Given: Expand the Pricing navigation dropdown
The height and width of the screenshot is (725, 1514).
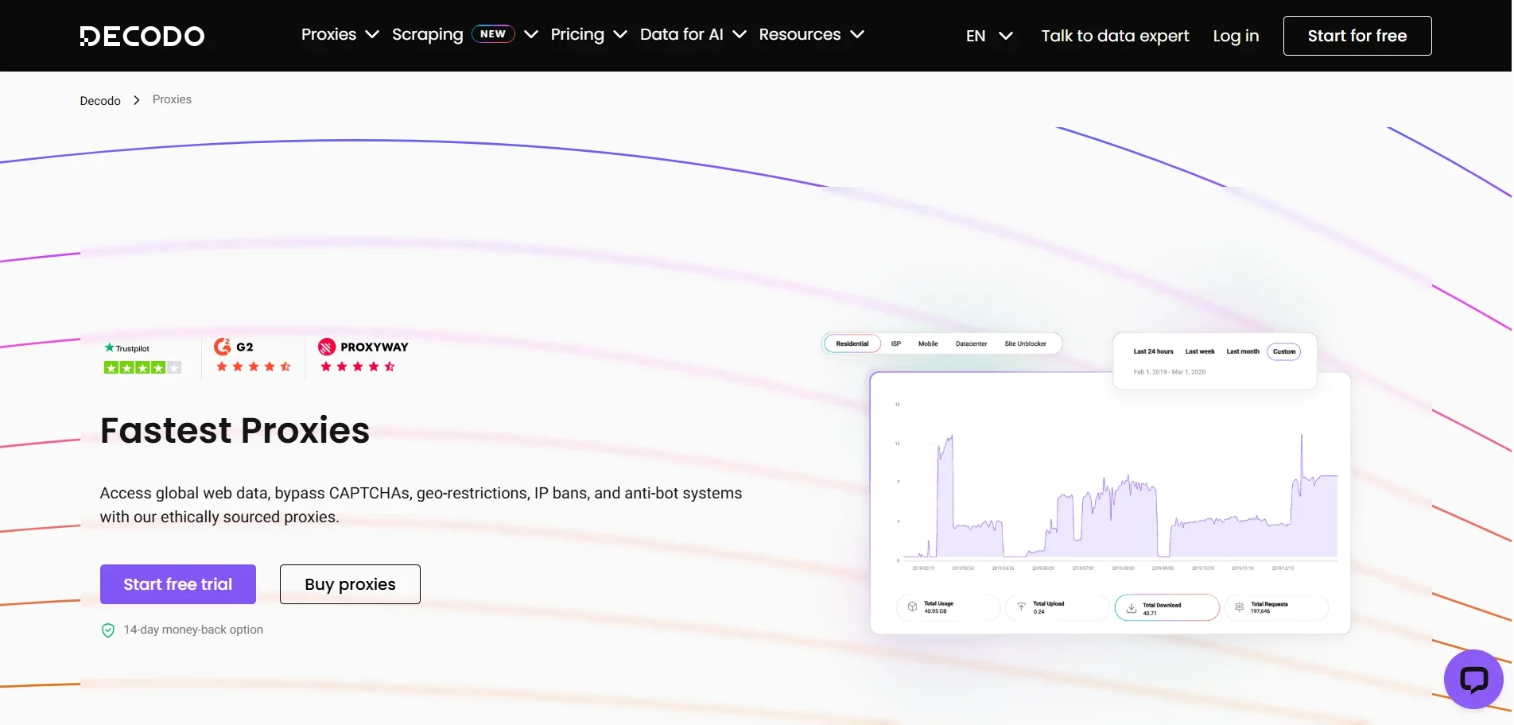Looking at the screenshot, I should pos(588,35).
